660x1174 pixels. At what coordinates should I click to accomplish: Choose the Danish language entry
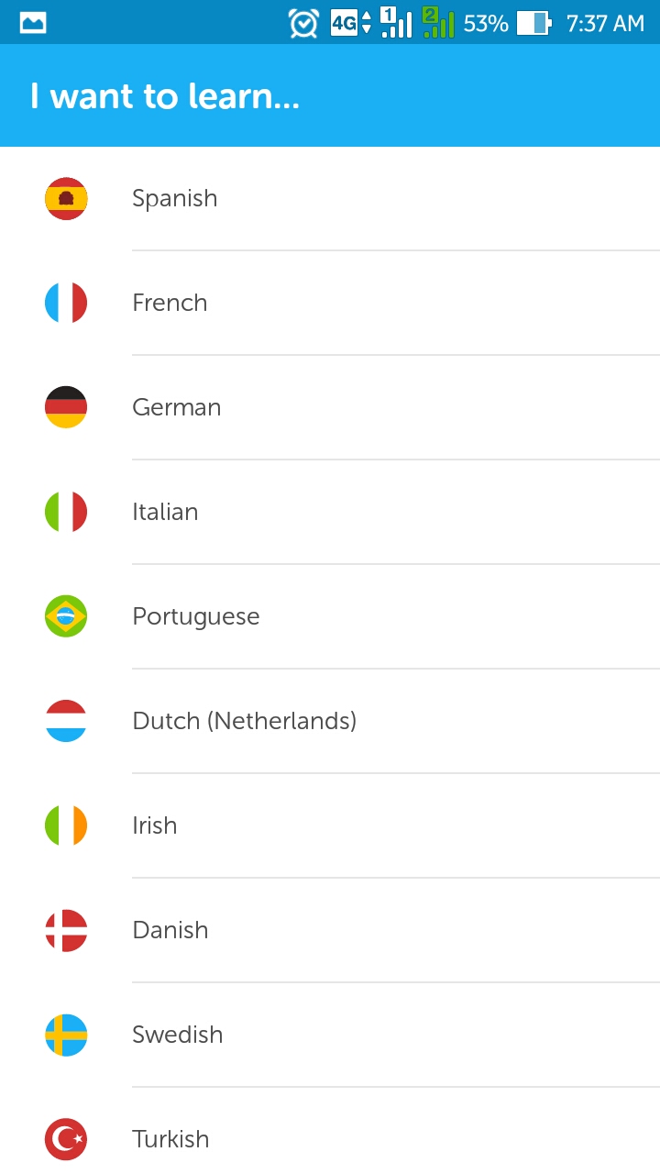(x=170, y=930)
